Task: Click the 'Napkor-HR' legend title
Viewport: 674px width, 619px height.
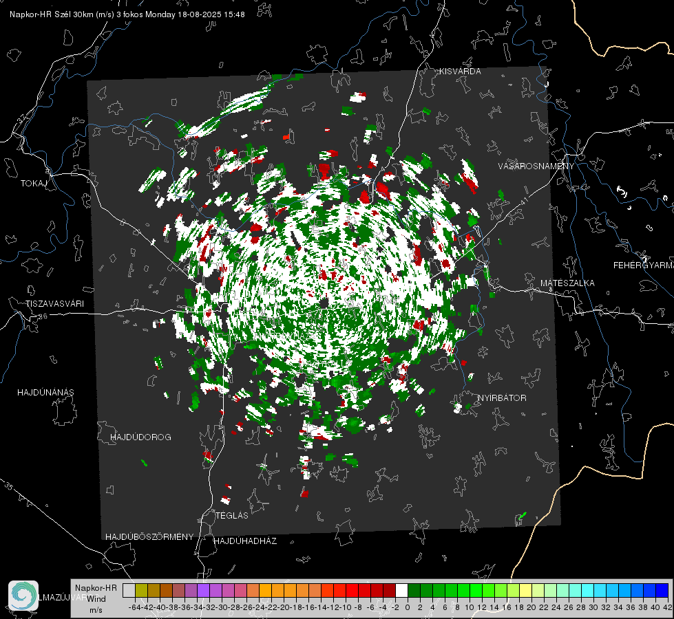Action: click(96, 588)
